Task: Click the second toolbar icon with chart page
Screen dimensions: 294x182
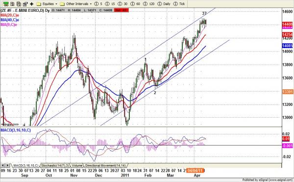Action: [x=13, y=4]
